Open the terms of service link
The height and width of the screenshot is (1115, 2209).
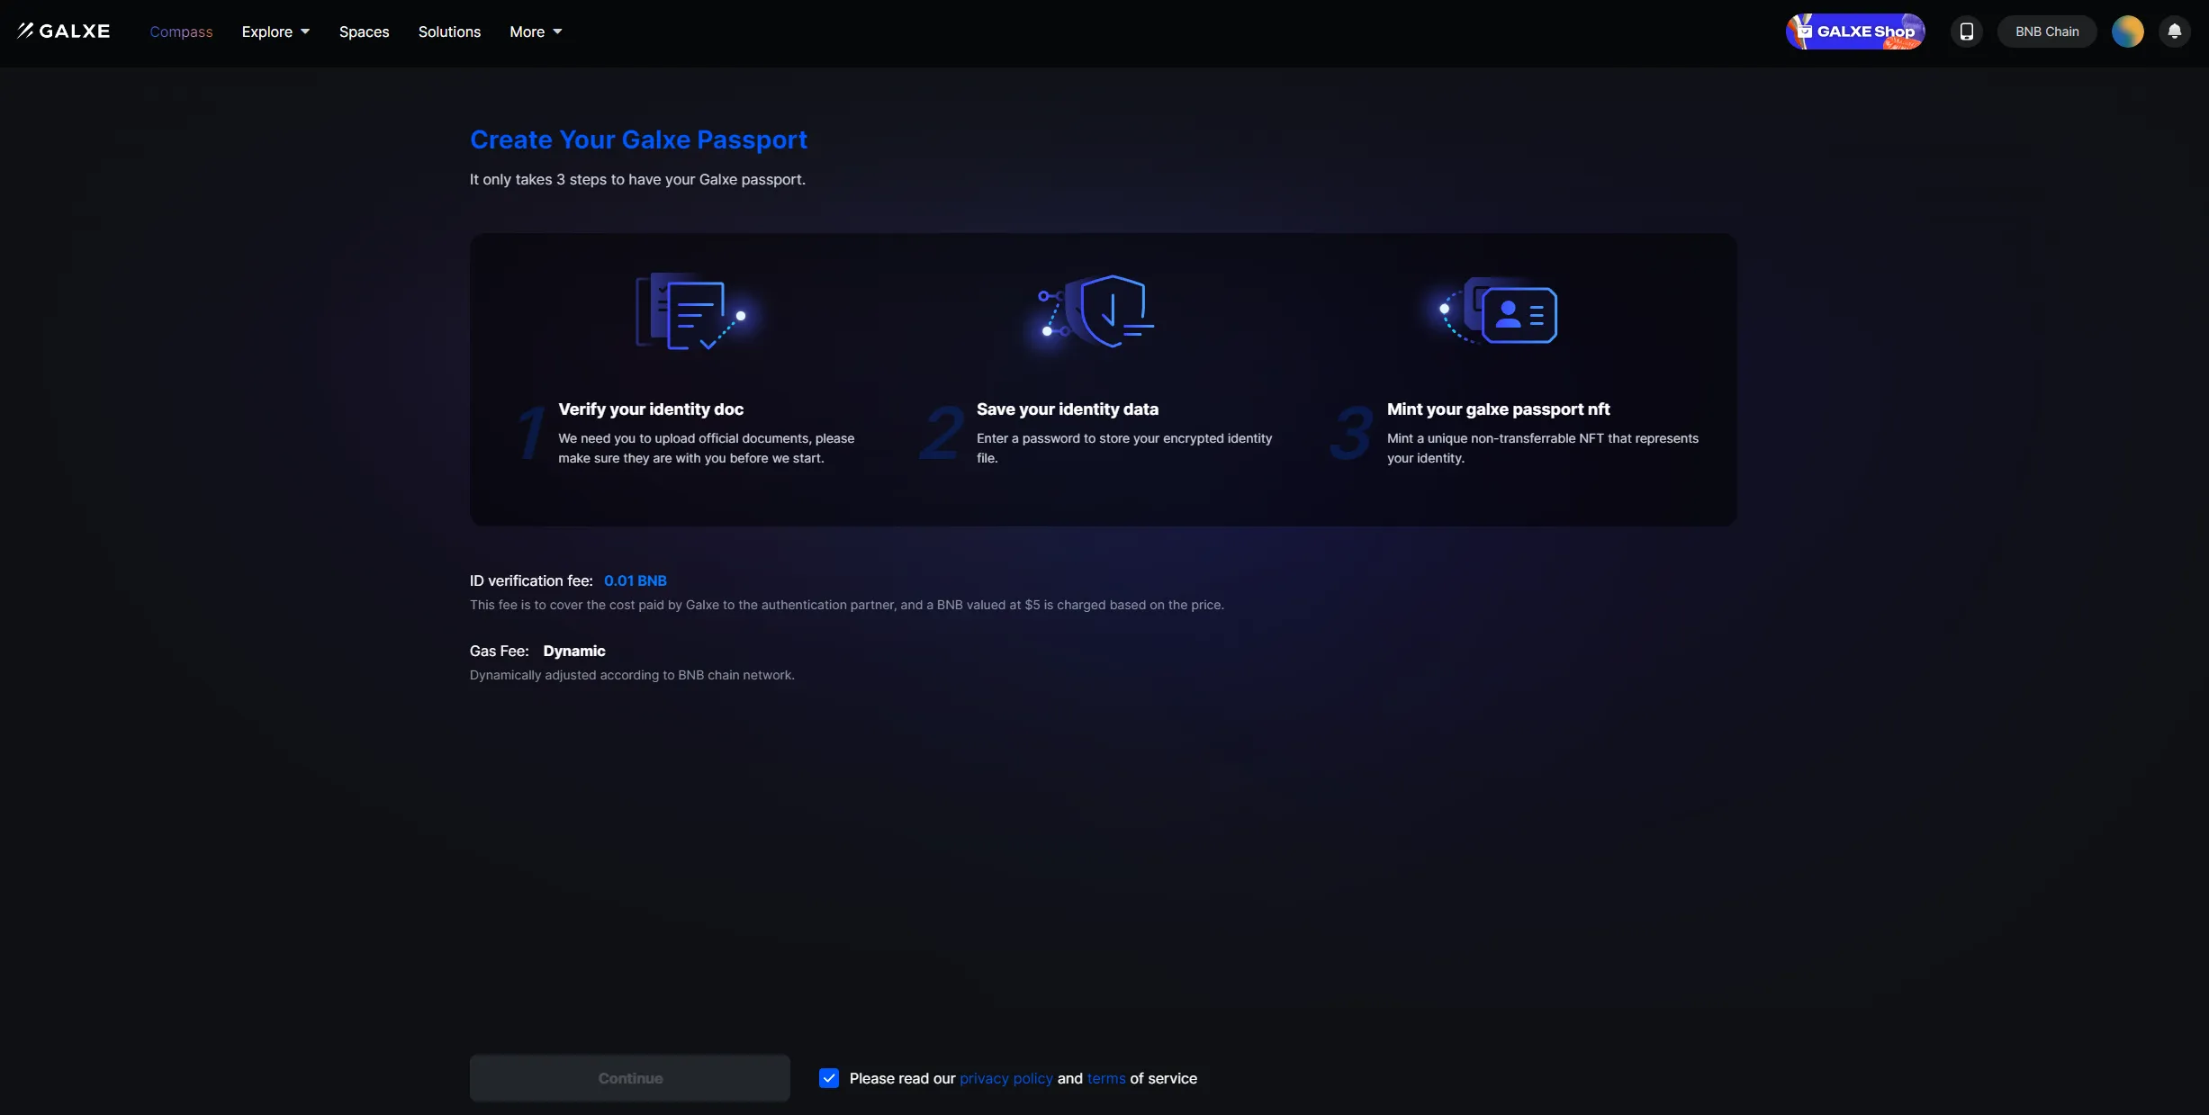(1106, 1078)
